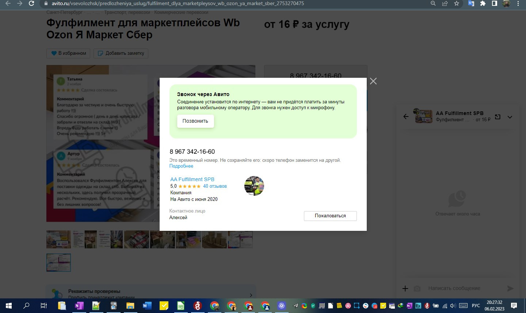Image resolution: width=526 pixels, height=313 pixels.
Task: Go back in the chat panel
Action: click(x=406, y=117)
